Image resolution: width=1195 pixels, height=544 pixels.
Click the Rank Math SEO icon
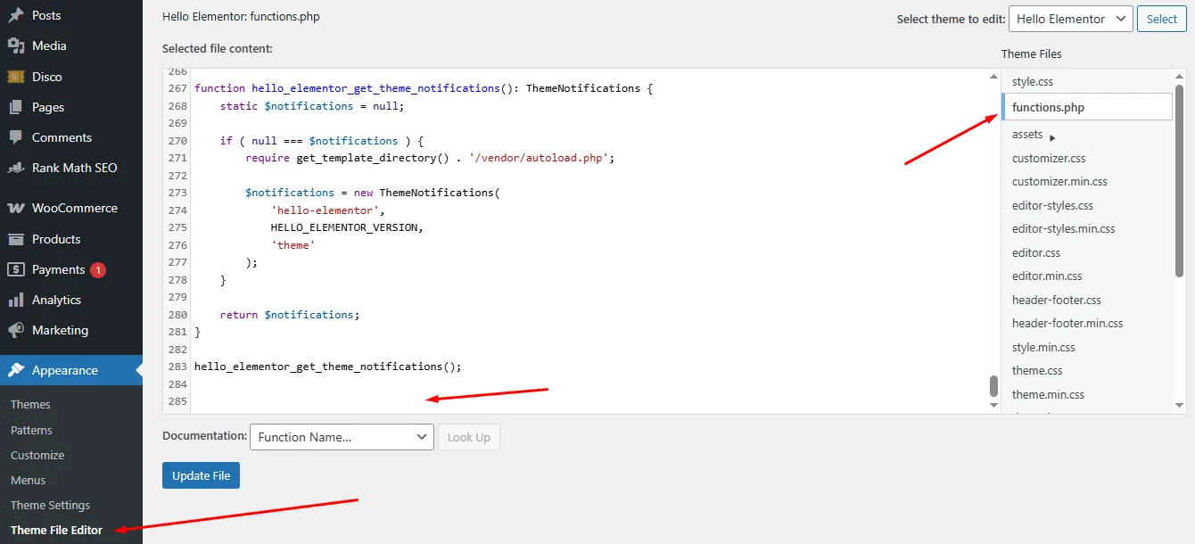click(16, 168)
